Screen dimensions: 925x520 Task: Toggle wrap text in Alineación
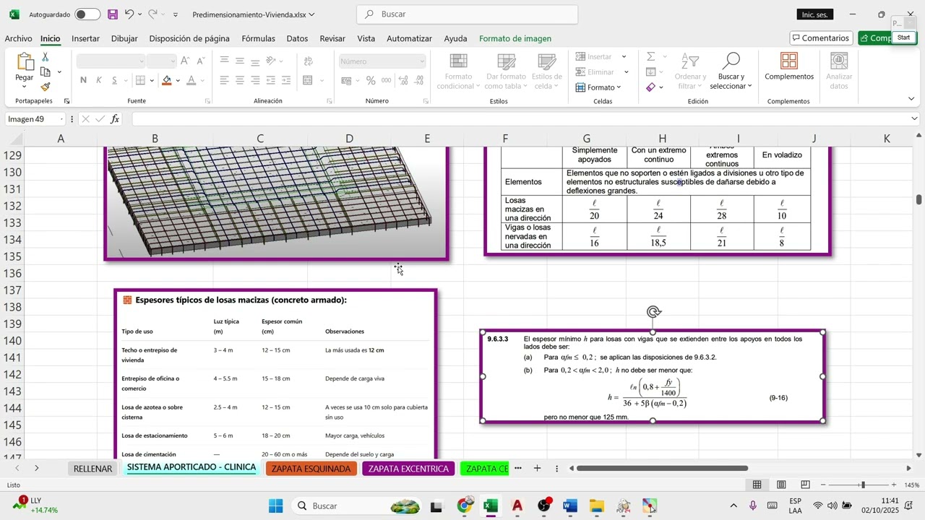pyautogui.click(x=307, y=61)
